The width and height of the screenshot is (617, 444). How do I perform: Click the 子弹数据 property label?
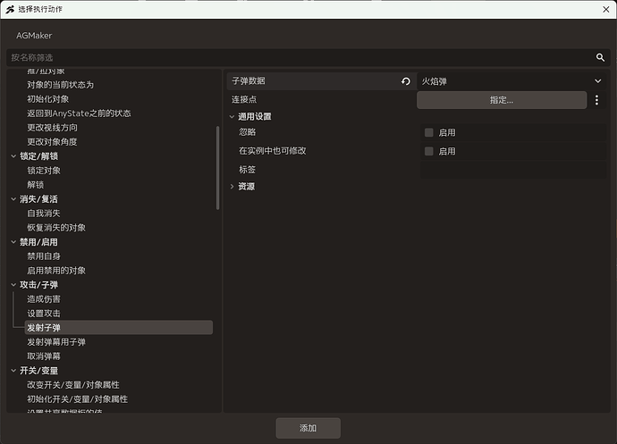249,81
